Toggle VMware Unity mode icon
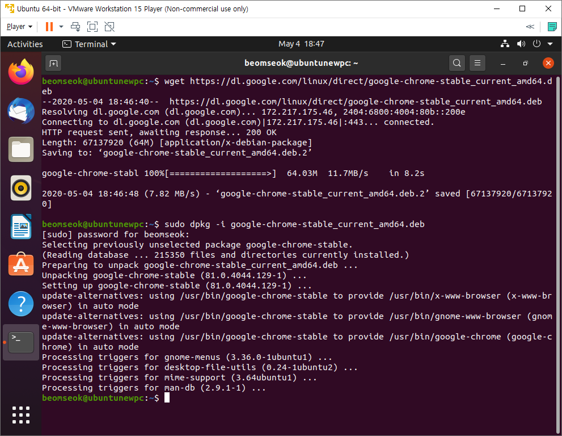Viewport: 562px width, 436px height. click(x=109, y=27)
